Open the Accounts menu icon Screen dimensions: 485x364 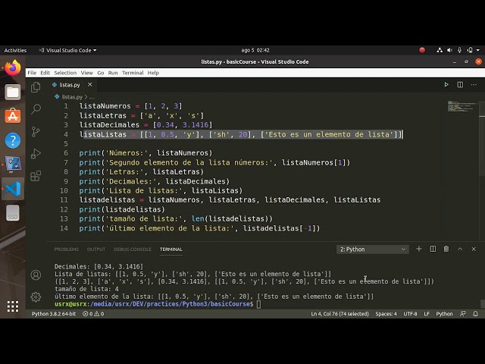36,275
